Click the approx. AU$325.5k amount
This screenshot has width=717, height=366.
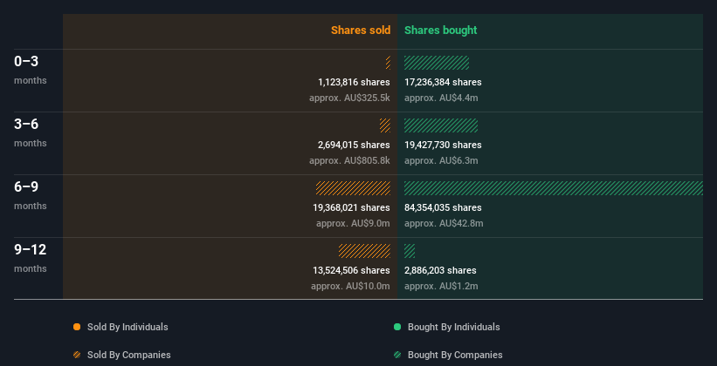coord(350,98)
